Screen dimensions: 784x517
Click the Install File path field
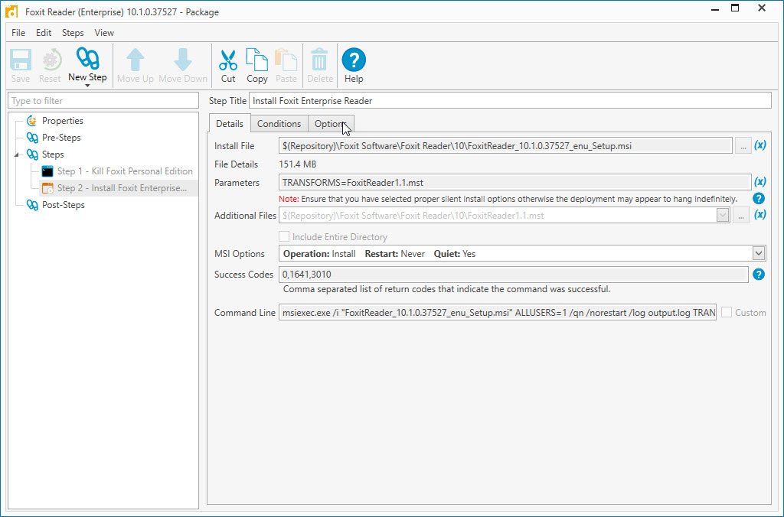tap(505, 146)
